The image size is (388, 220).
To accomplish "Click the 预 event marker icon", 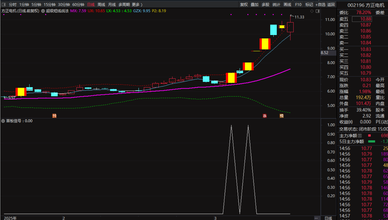I will (54, 116).
